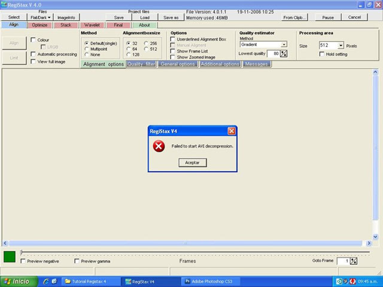This screenshot has width=383, height=287.
Task: Open Internet Explorer from quick launch
Action: pos(44,281)
